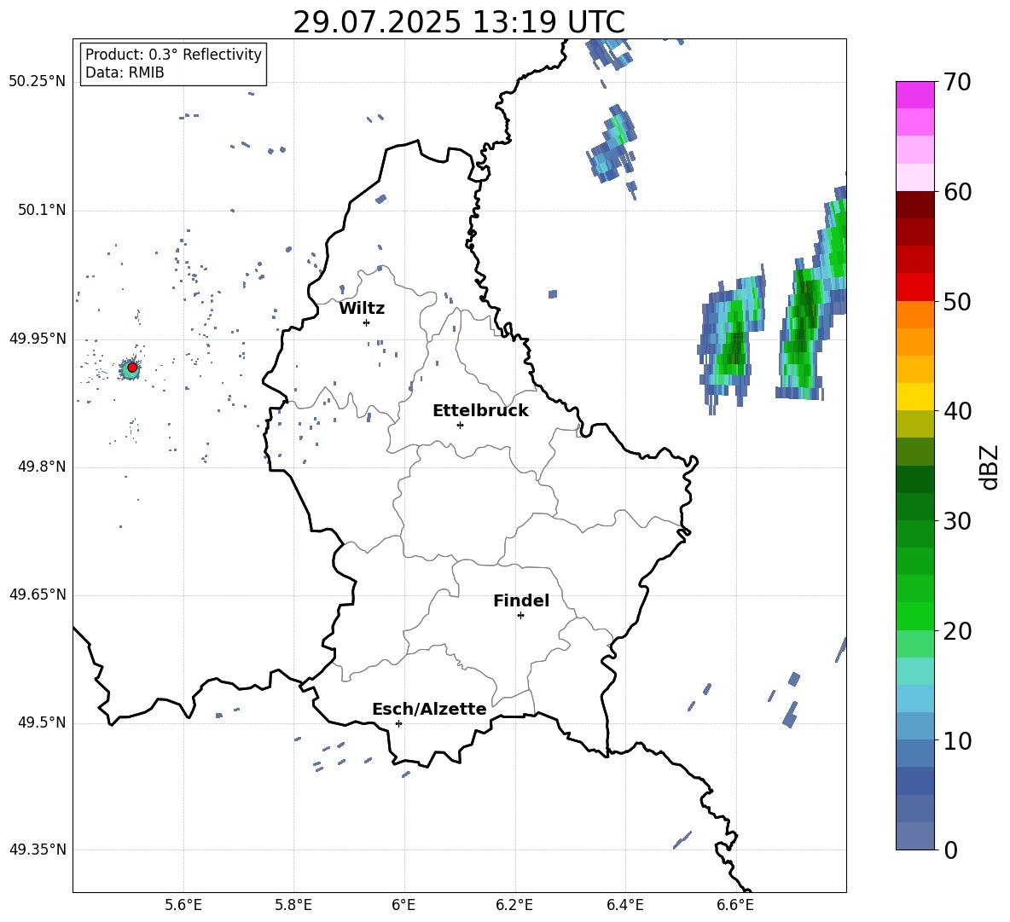
Task: Click the Wiltz city label
Action: click(x=362, y=309)
